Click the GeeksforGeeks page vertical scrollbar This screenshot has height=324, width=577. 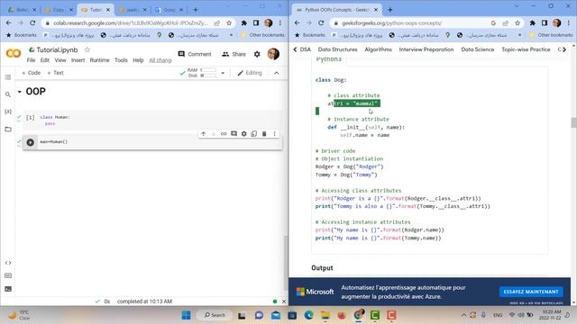(x=573, y=122)
